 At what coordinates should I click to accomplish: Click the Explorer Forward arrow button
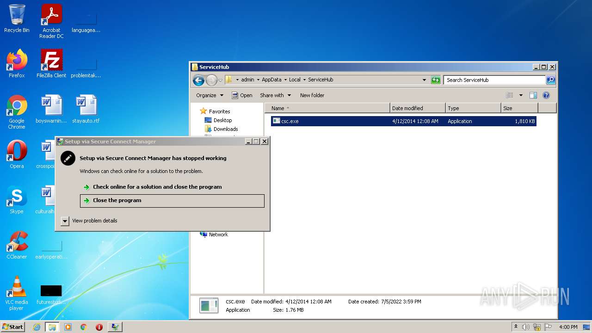click(211, 80)
